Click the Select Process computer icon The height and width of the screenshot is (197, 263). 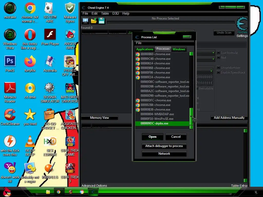click(86, 21)
